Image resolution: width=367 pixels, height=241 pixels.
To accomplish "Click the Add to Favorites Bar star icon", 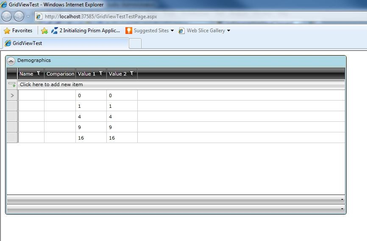I will pyautogui.click(x=44, y=31).
